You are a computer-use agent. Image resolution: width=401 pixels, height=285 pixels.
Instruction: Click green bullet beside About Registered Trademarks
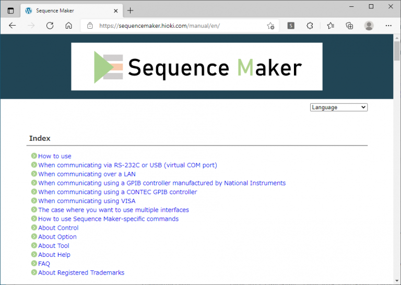point(34,272)
